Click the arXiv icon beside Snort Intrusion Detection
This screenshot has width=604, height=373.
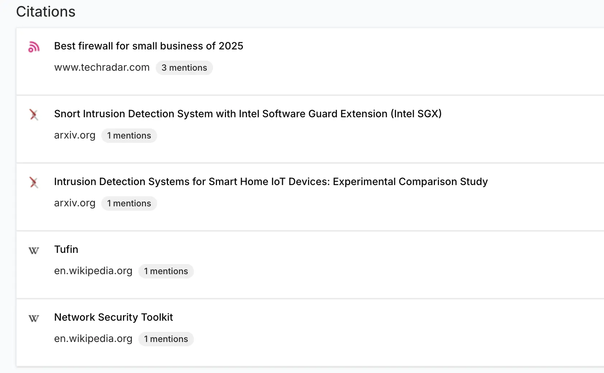click(34, 115)
